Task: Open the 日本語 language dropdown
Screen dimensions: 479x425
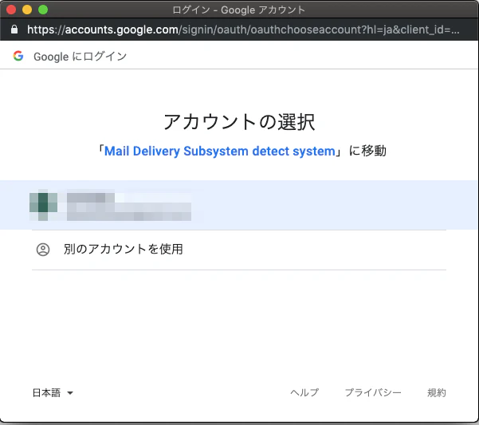Action: click(53, 392)
